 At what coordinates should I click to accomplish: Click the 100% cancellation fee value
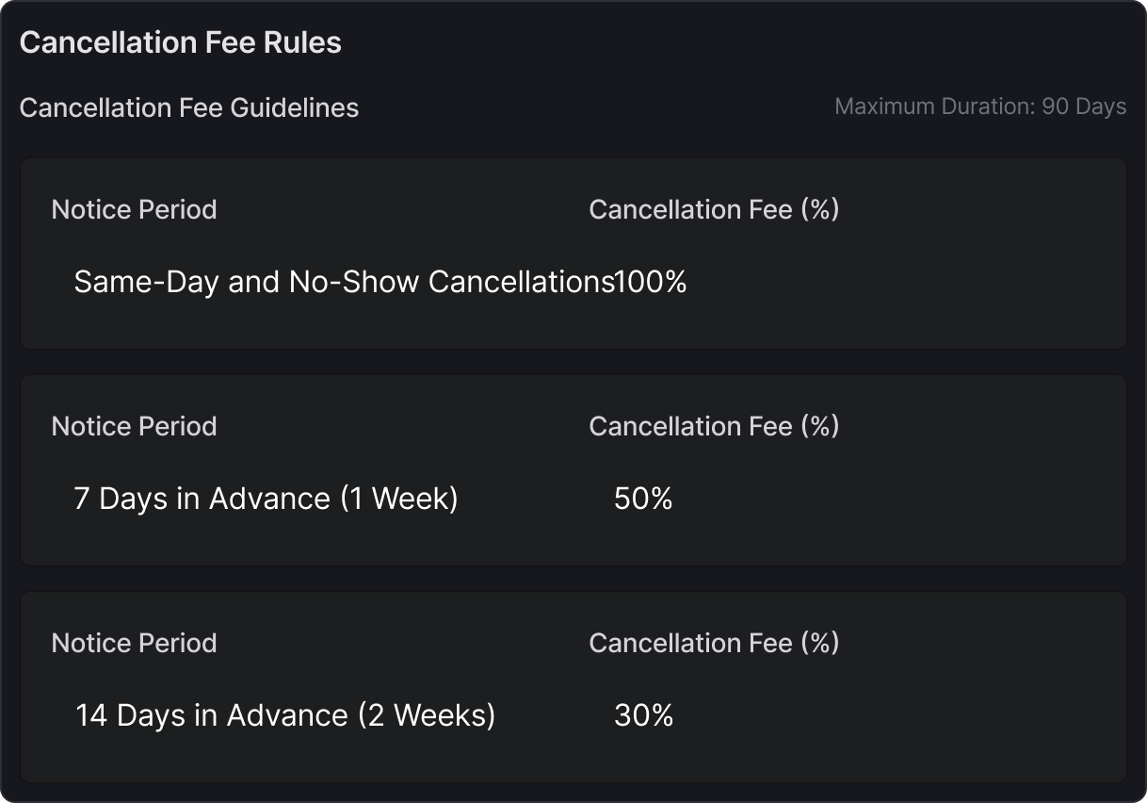click(651, 282)
